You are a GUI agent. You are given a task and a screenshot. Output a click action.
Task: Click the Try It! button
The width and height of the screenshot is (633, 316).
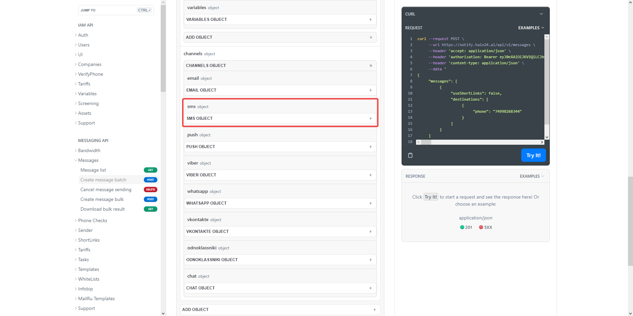pos(533,155)
